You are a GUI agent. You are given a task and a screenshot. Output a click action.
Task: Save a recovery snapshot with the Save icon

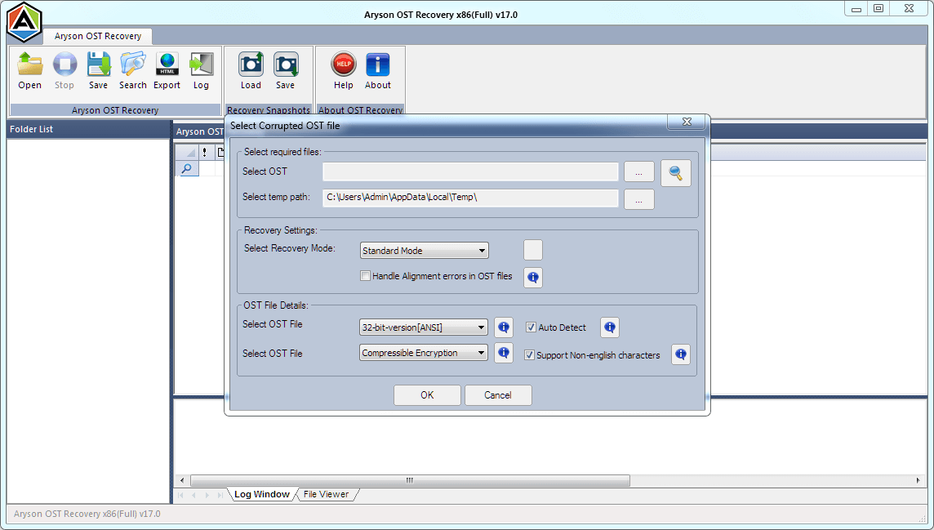(285, 70)
